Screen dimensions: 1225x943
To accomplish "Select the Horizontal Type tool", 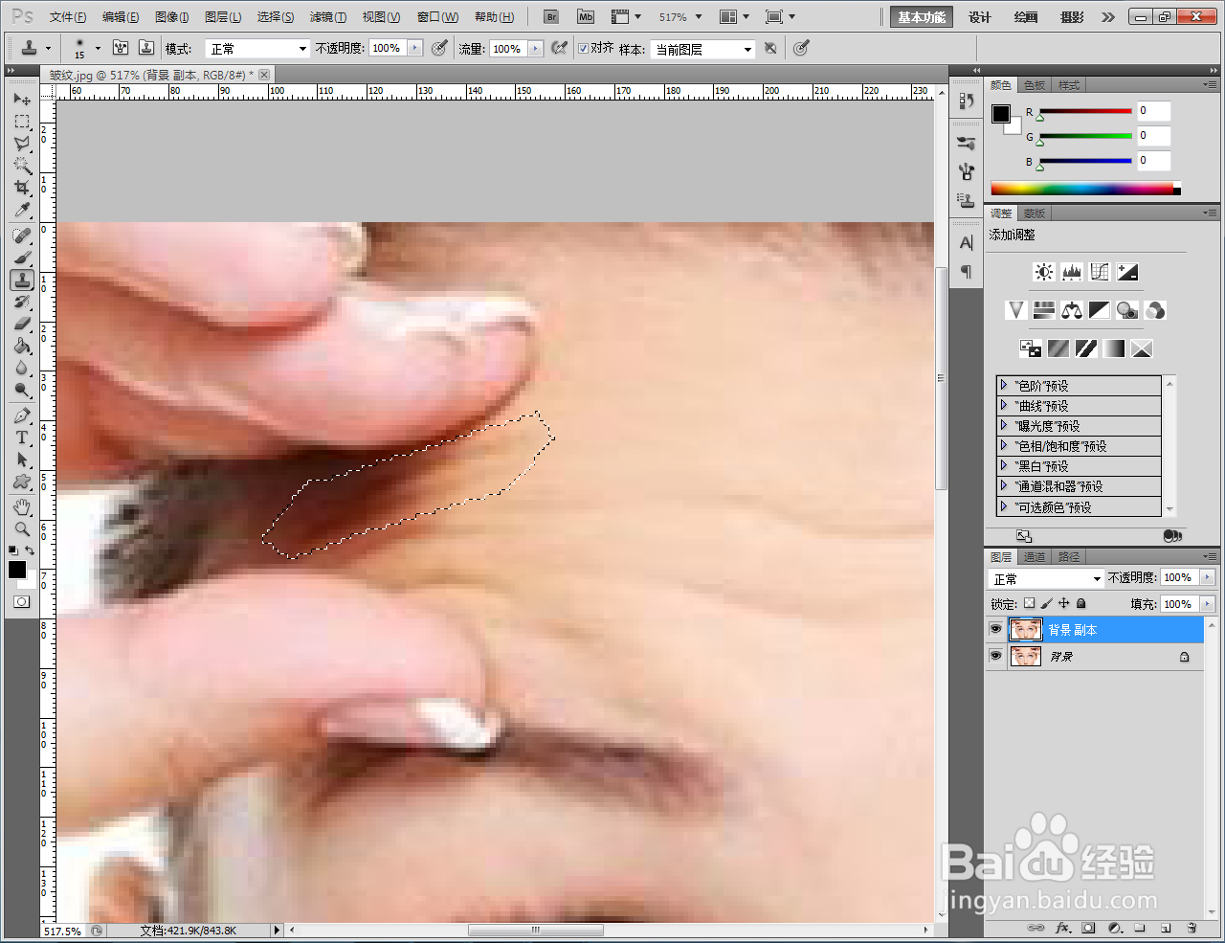I will (x=22, y=438).
